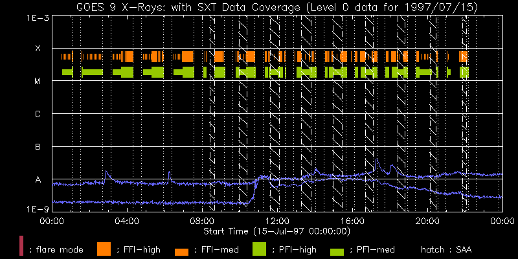Click the 'hatch : SAA' legend text
This screenshot has height=259, width=518.
pyautogui.click(x=446, y=249)
